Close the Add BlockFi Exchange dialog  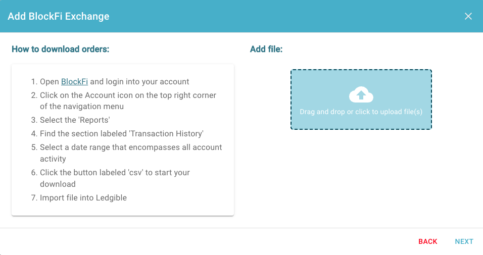[468, 16]
